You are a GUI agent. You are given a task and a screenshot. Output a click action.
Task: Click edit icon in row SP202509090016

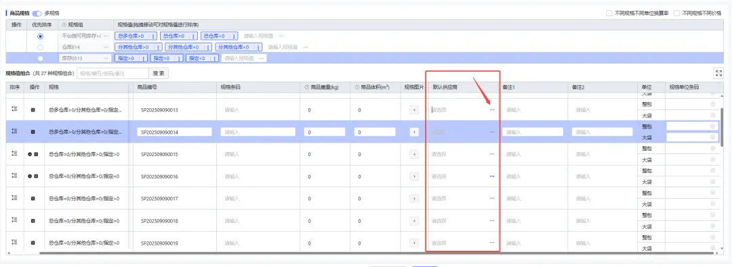pos(36,176)
